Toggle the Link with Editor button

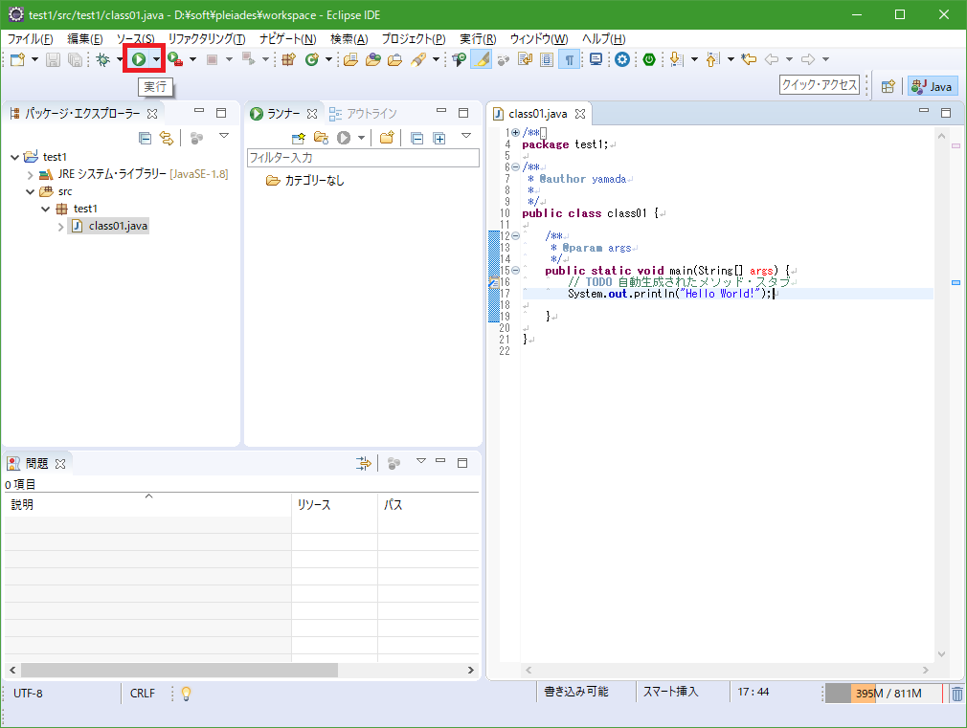click(167, 138)
